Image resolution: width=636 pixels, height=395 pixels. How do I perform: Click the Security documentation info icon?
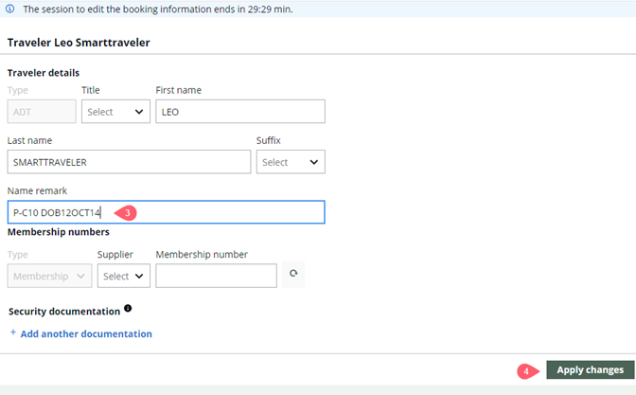tap(128, 309)
